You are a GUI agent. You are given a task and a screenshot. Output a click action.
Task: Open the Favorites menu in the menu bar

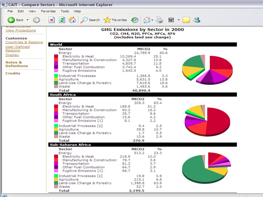48,11
